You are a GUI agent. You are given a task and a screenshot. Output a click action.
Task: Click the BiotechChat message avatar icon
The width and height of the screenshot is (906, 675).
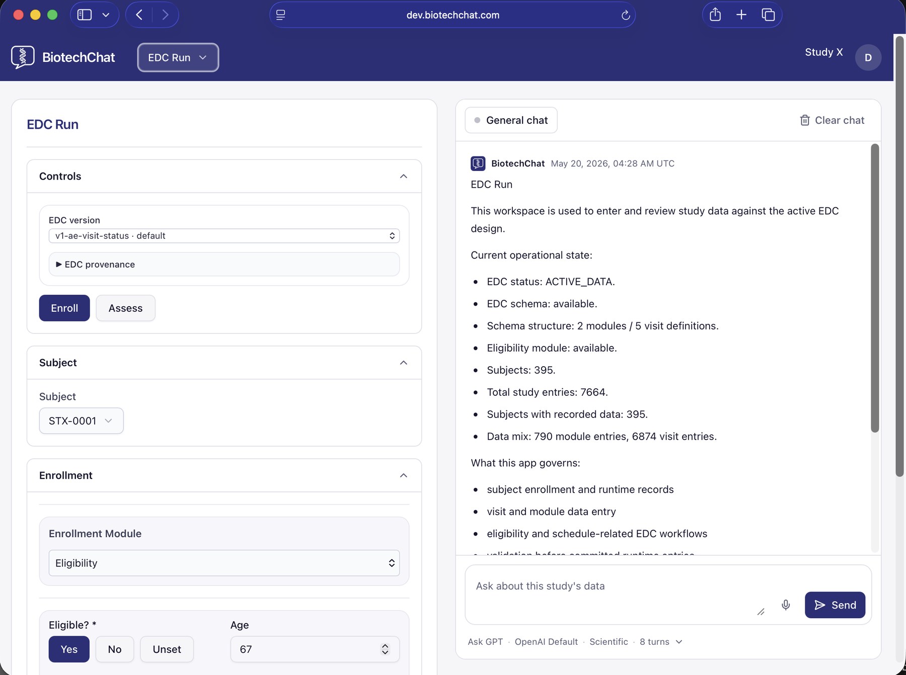click(x=478, y=163)
